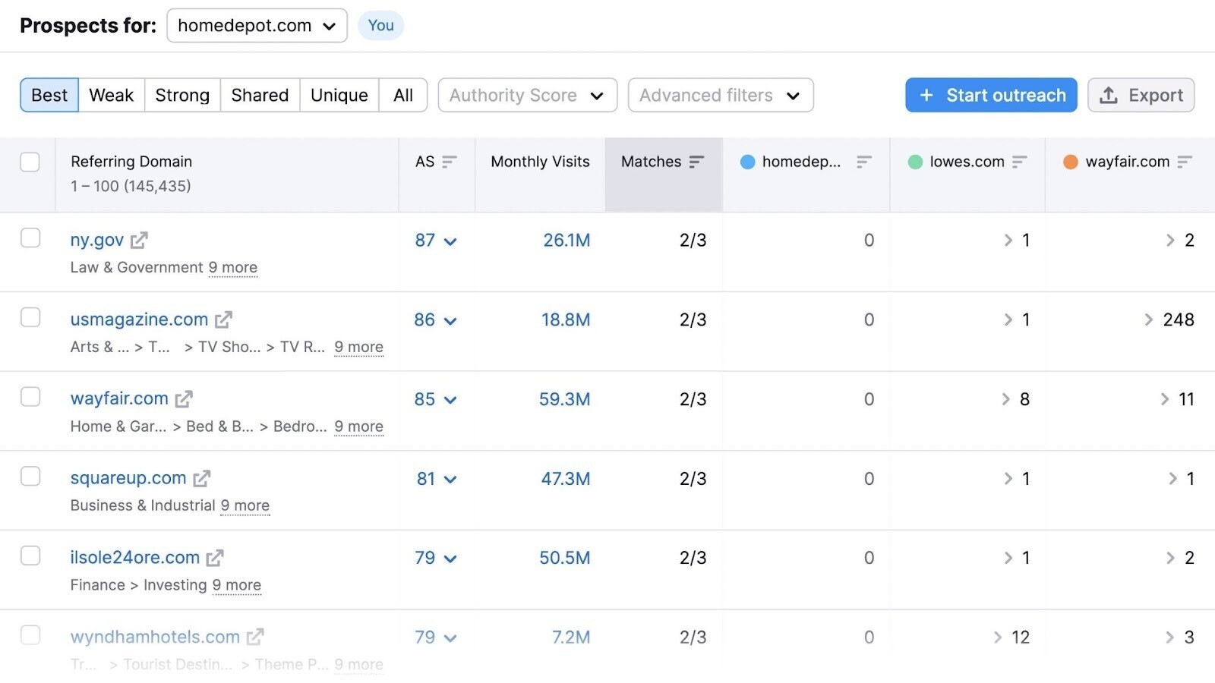
Task: Expand lowes.com backlinks for usmagazine.com
Action: coord(1008,320)
